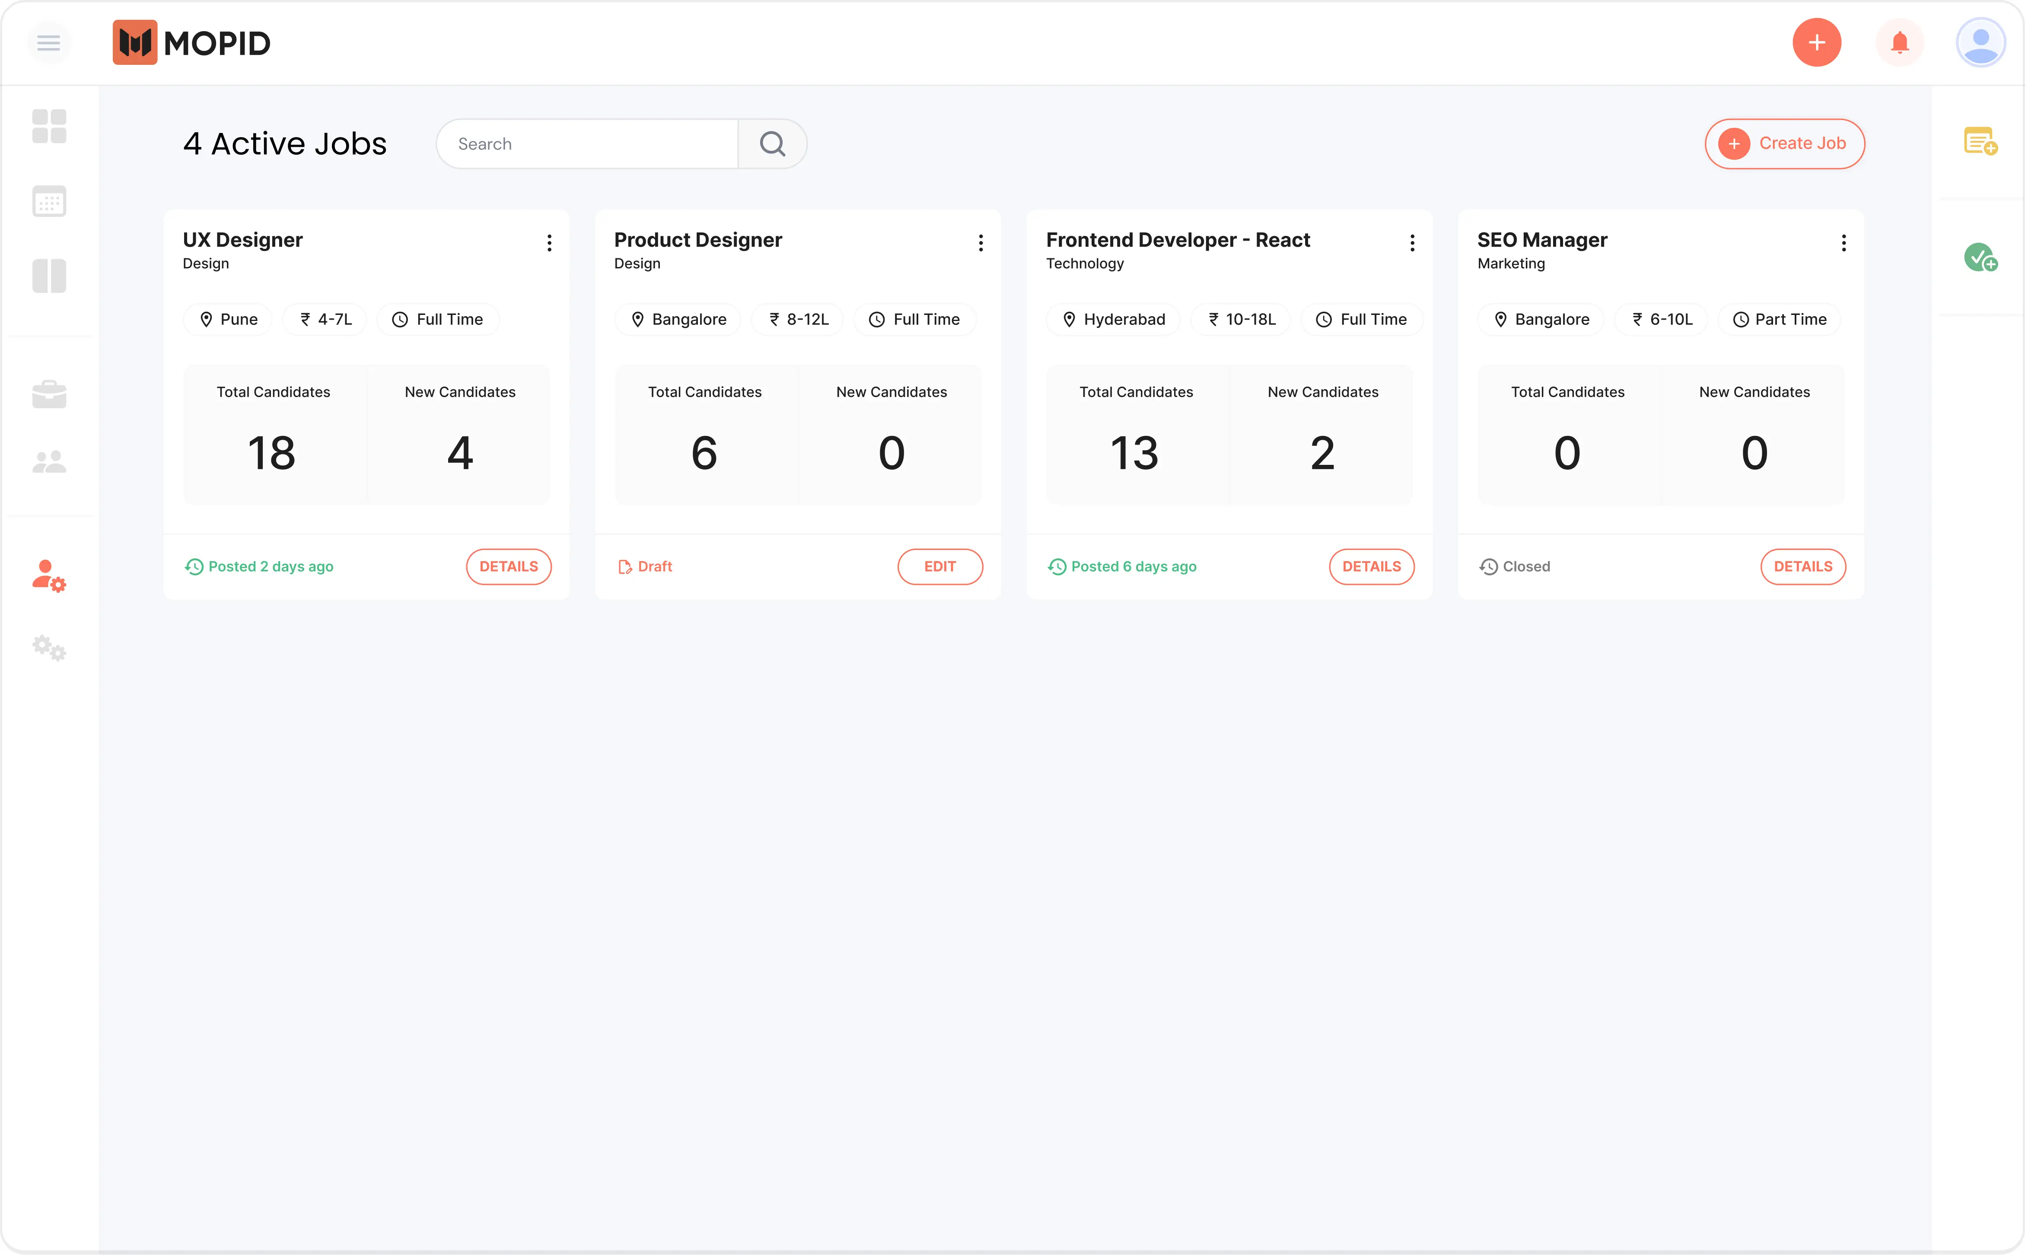Image resolution: width=2025 pixels, height=1255 pixels.
Task: Click the search magnifier icon
Action: tap(772, 143)
